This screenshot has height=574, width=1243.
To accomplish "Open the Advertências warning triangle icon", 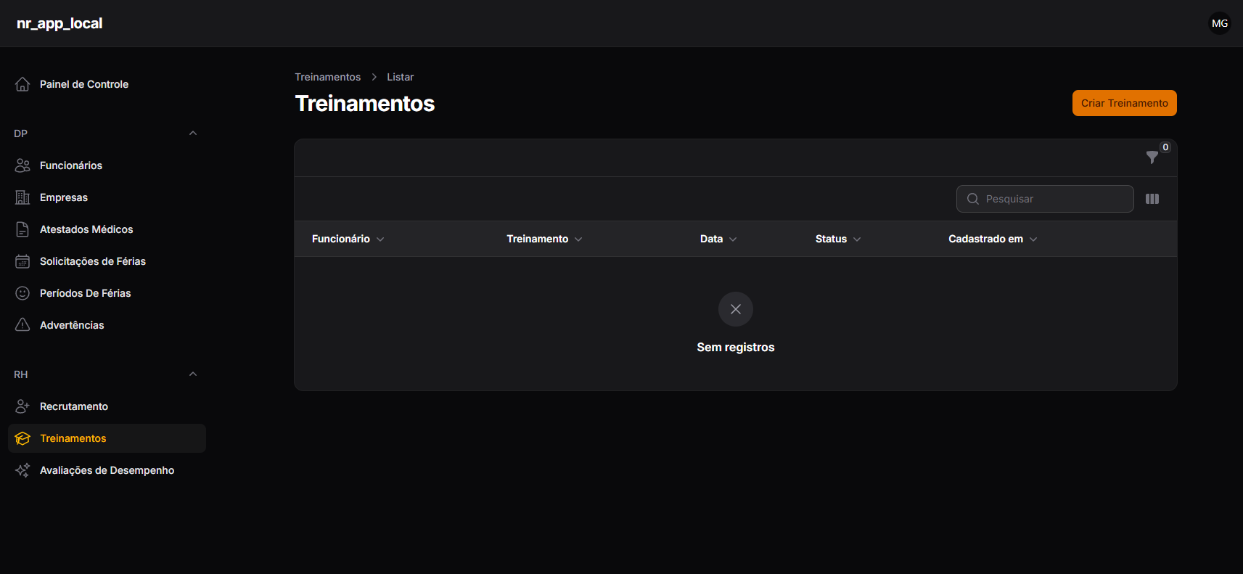I will click(x=22, y=325).
